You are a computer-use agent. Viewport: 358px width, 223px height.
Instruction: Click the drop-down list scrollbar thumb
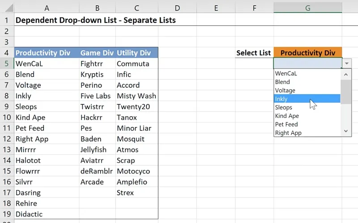[x=346, y=92]
